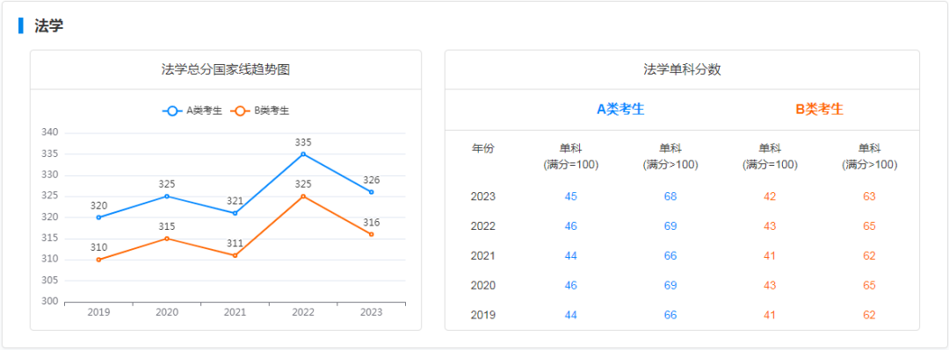Click score 63 in the 2023 row
The height and width of the screenshot is (350, 949).
[x=870, y=196]
